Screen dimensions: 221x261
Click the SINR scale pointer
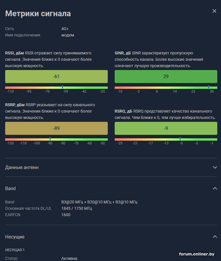(x=209, y=87)
